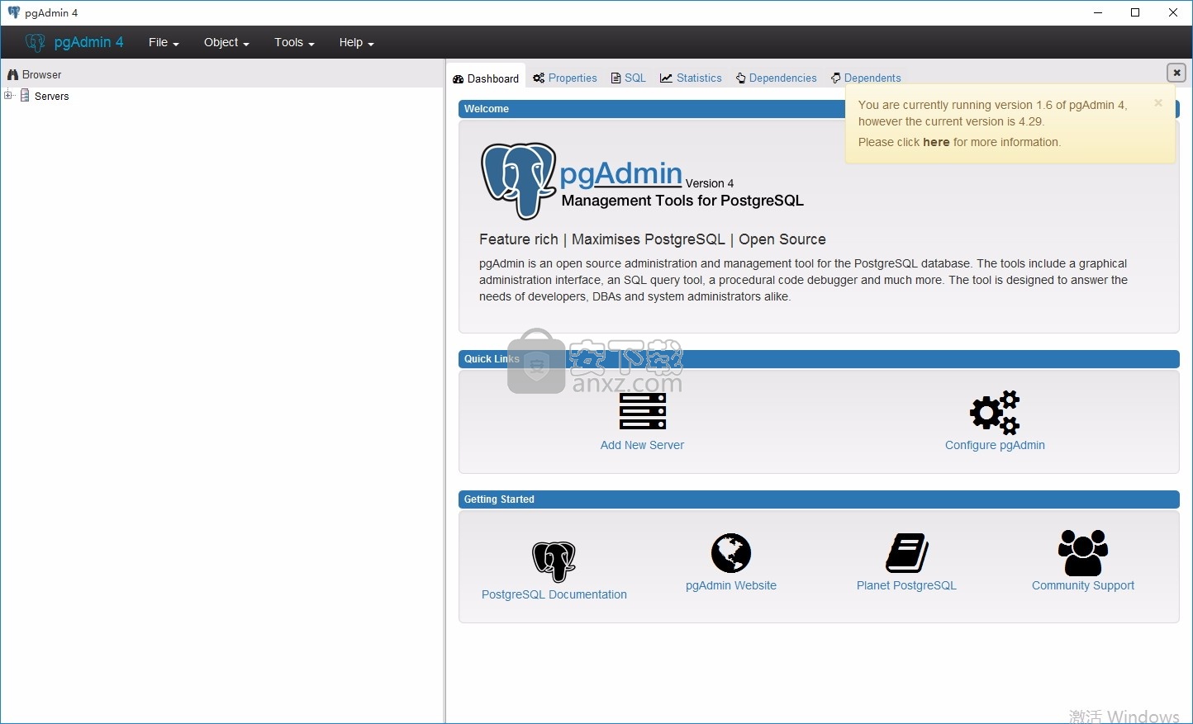Screen dimensions: 1193x724
Task: Click the PostgreSQL Documentation elephant icon
Action: [x=554, y=561]
